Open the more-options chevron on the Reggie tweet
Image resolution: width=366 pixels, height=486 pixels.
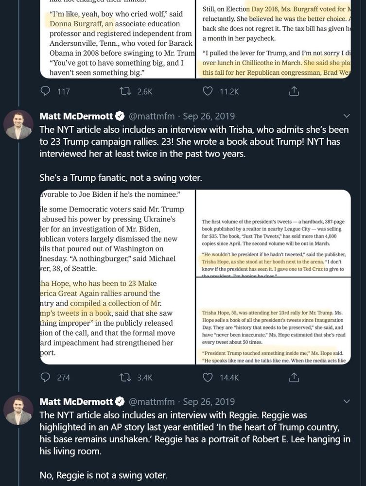click(x=347, y=402)
